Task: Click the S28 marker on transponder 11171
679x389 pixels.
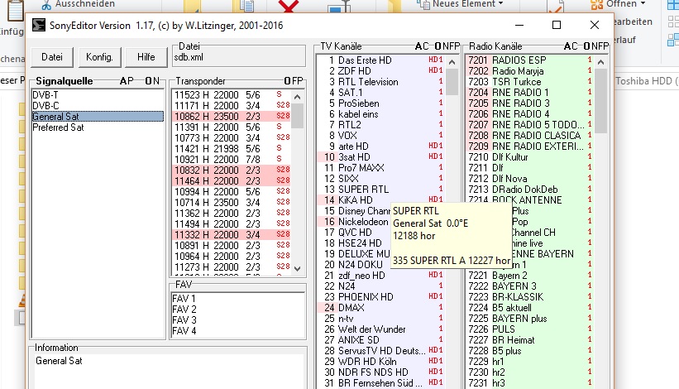Action: click(x=283, y=106)
